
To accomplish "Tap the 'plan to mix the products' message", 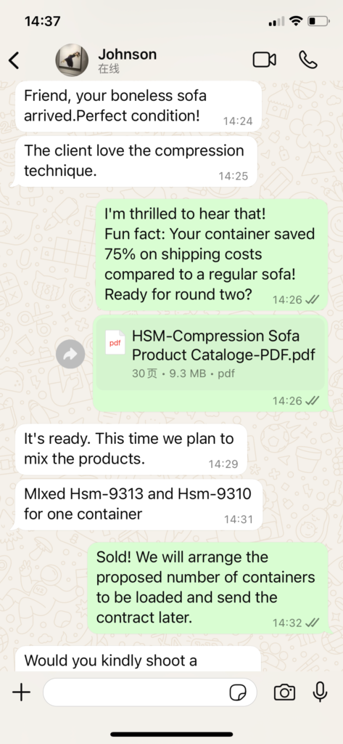I will click(x=131, y=449).
